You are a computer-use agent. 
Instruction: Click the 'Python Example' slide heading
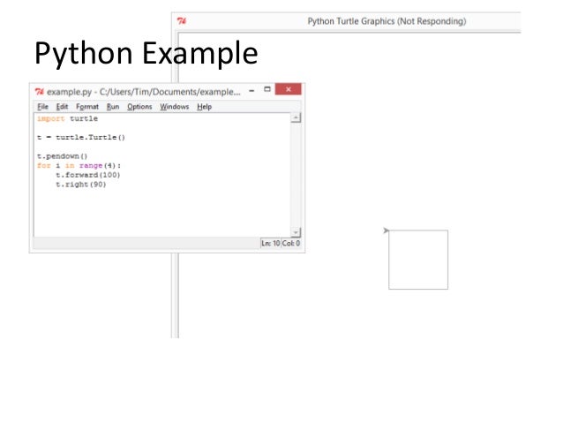(x=146, y=53)
